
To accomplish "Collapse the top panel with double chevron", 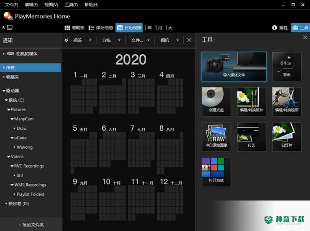I will [4, 27].
